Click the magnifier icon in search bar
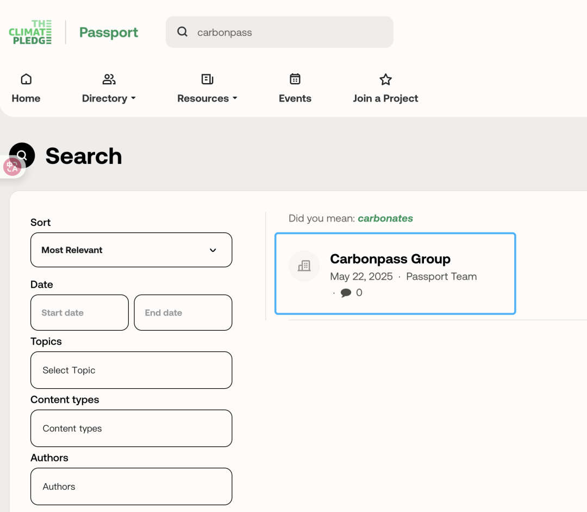Viewport: 587px width, 512px height. coord(183,32)
